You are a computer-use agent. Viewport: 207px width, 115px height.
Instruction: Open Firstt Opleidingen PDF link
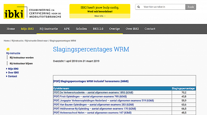90,96
